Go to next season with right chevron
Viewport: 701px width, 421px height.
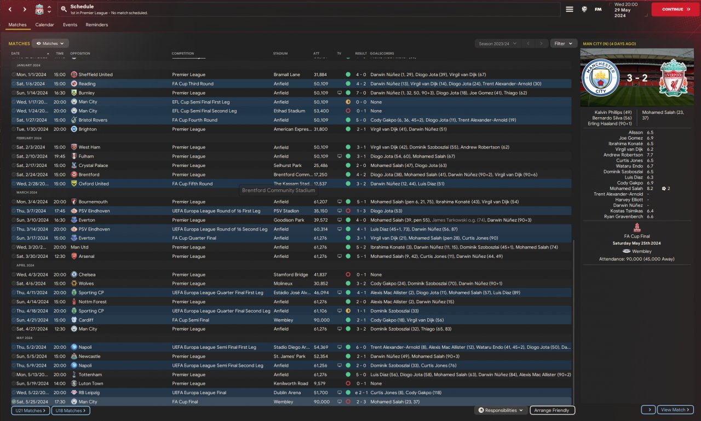coord(541,43)
